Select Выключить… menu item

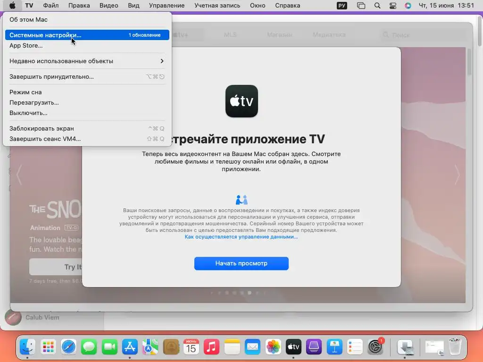87,113
